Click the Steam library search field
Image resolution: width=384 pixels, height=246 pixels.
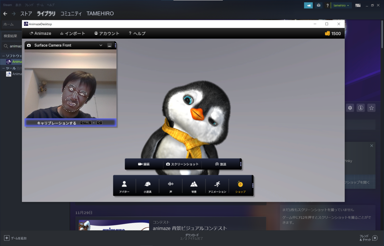point(13,46)
